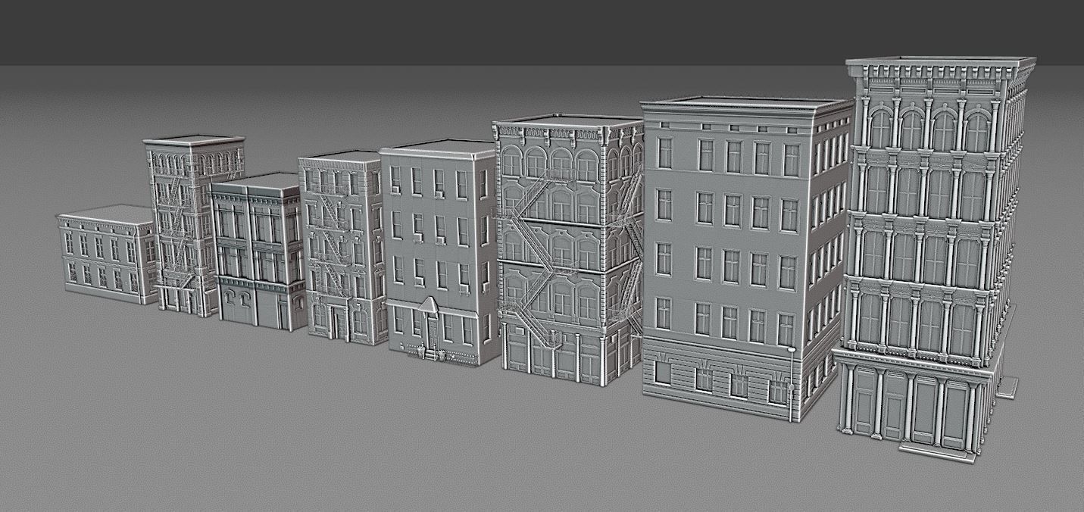
Task: Select the building with arched garage doors
Action: 258,251
